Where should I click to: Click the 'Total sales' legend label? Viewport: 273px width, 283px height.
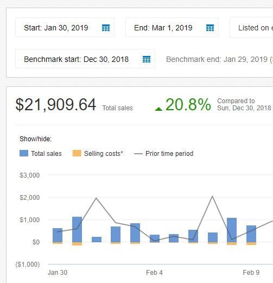pyautogui.click(x=46, y=154)
